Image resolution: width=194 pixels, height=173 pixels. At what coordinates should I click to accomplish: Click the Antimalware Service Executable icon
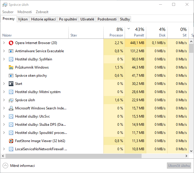(11, 51)
